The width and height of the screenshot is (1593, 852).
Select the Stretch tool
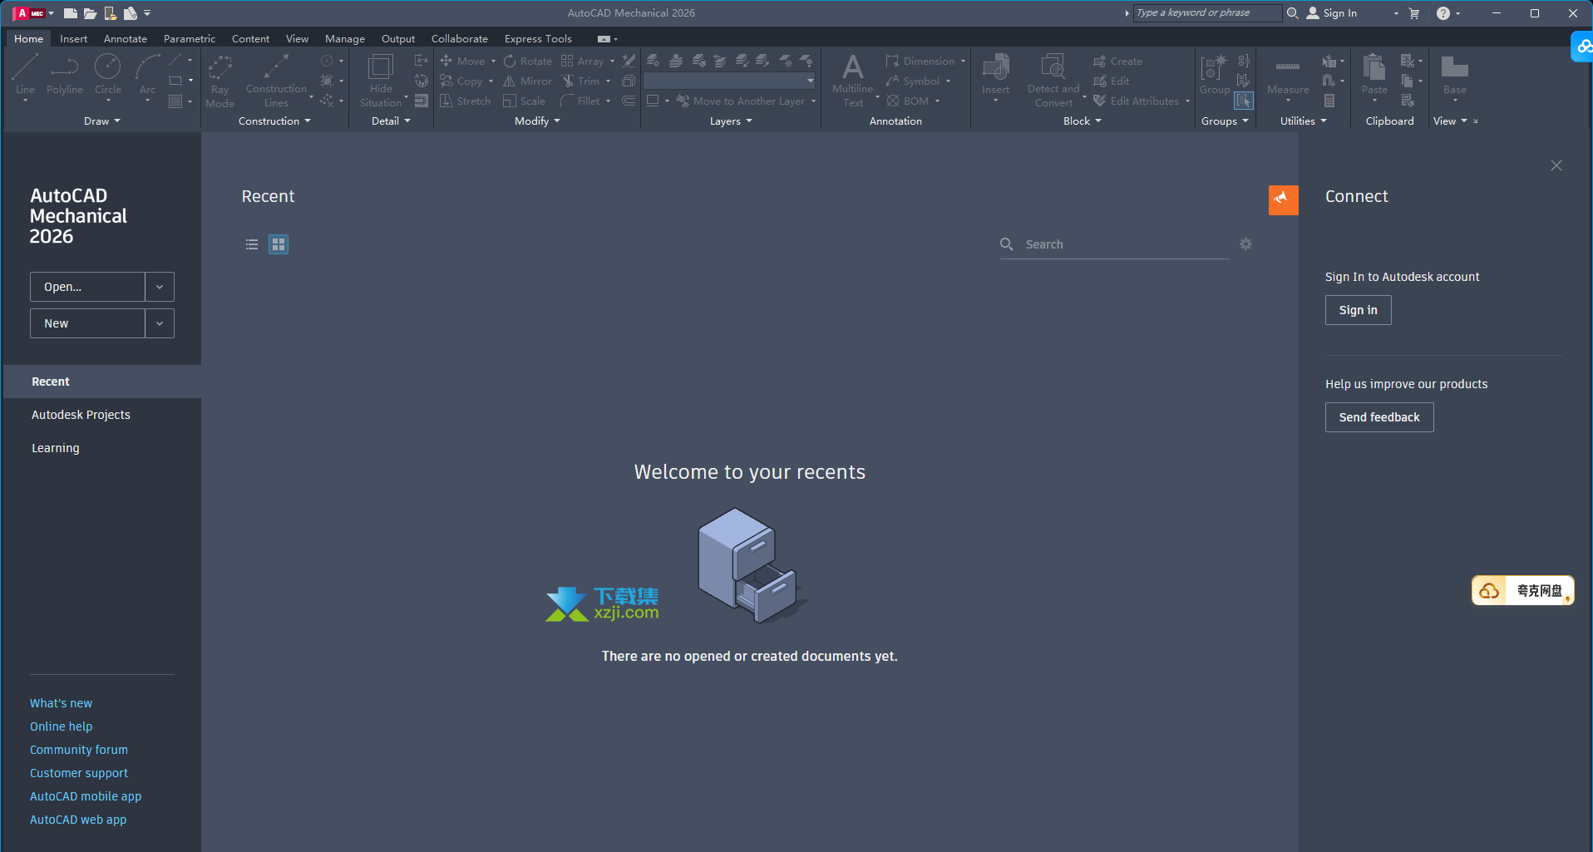(465, 101)
